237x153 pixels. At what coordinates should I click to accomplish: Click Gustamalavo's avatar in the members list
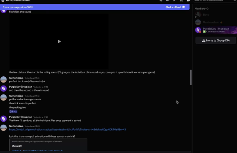pos(198,22)
